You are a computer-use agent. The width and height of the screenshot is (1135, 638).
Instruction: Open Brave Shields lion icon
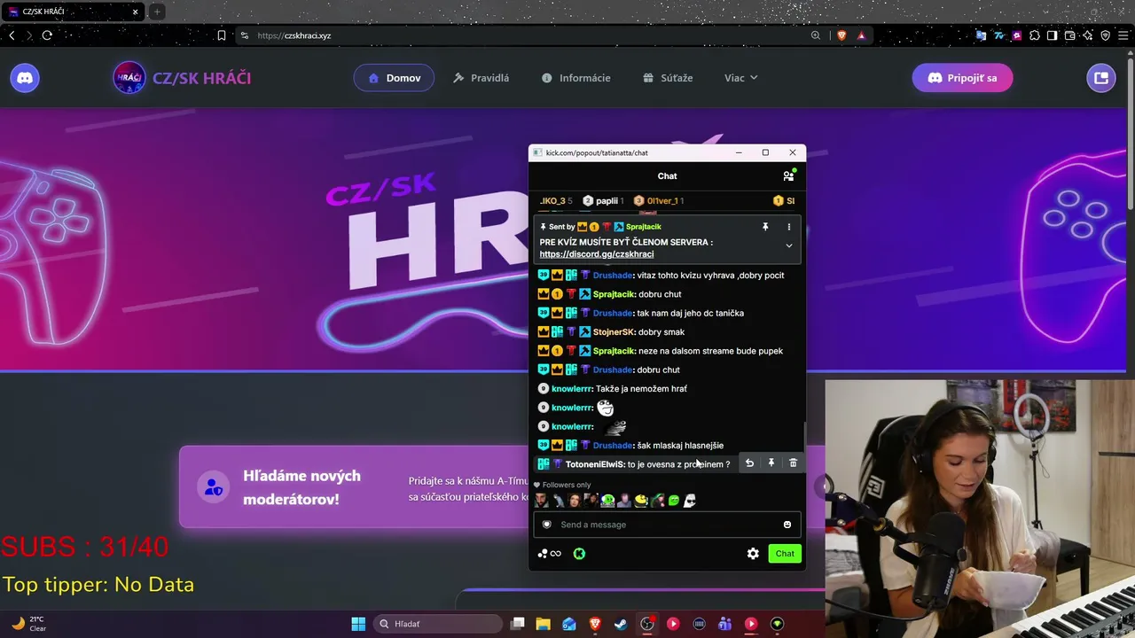coord(841,35)
